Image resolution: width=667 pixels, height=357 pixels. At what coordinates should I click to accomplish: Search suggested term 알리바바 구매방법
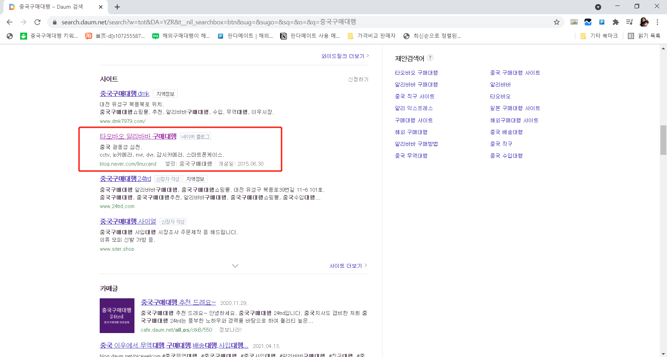click(x=416, y=144)
